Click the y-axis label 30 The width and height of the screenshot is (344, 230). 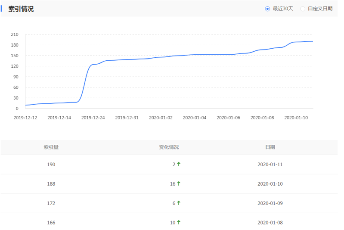click(x=16, y=98)
